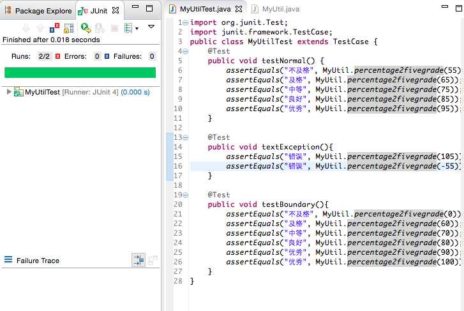
Task: Collapse testBoundary fold at line 19
Action: (x=186, y=195)
